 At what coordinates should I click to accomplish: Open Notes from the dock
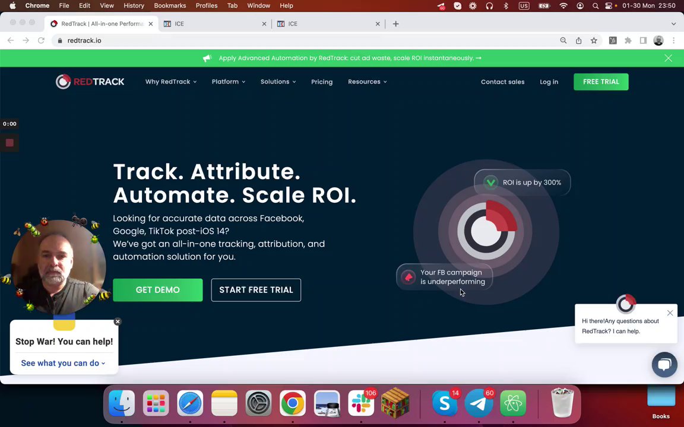coord(224,403)
